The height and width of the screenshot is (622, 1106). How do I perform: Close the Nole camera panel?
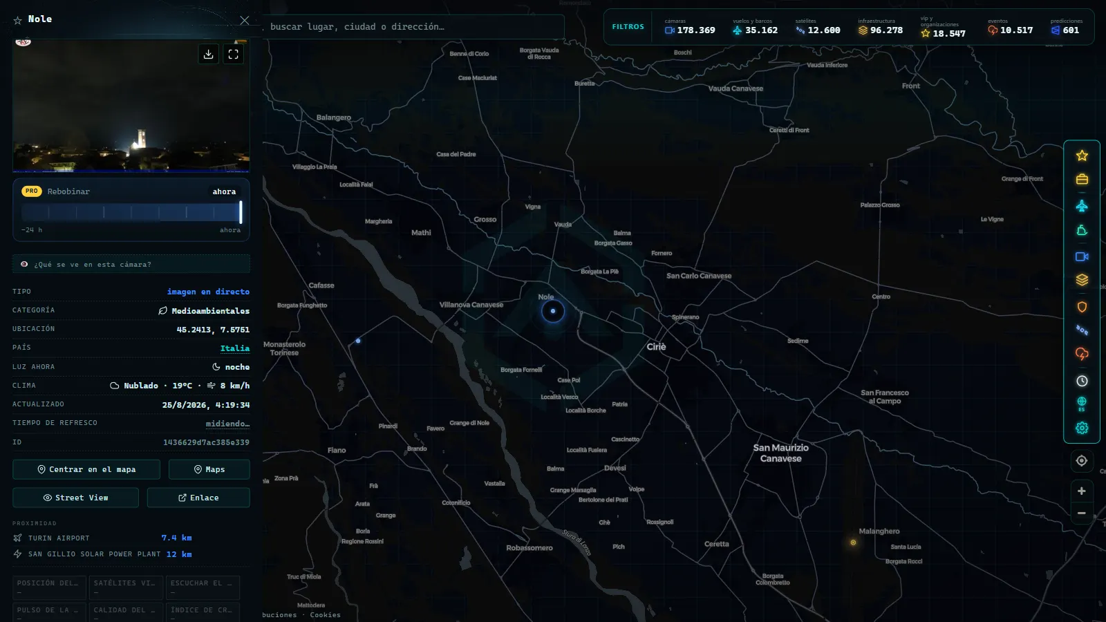[244, 21]
